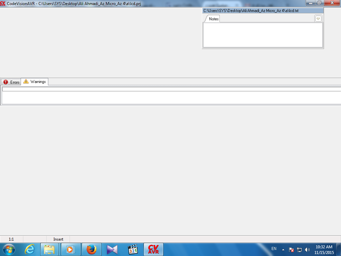Image resolution: width=341 pixels, height=256 pixels.
Task: Open the Windows Start menu
Action: tap(9, 249)
